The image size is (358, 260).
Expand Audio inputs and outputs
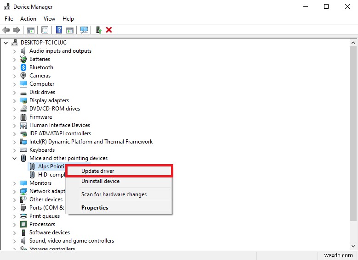coord(14,51)
